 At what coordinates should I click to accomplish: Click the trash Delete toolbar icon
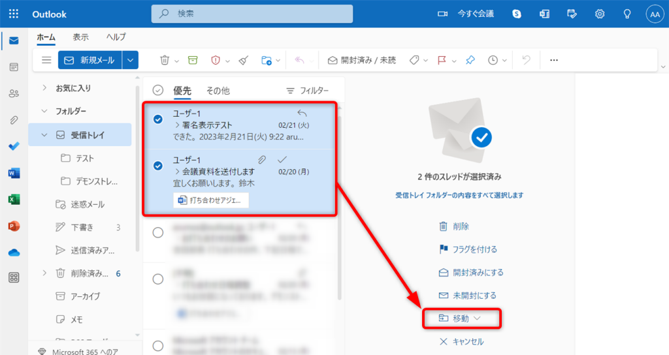coord(165,60)
